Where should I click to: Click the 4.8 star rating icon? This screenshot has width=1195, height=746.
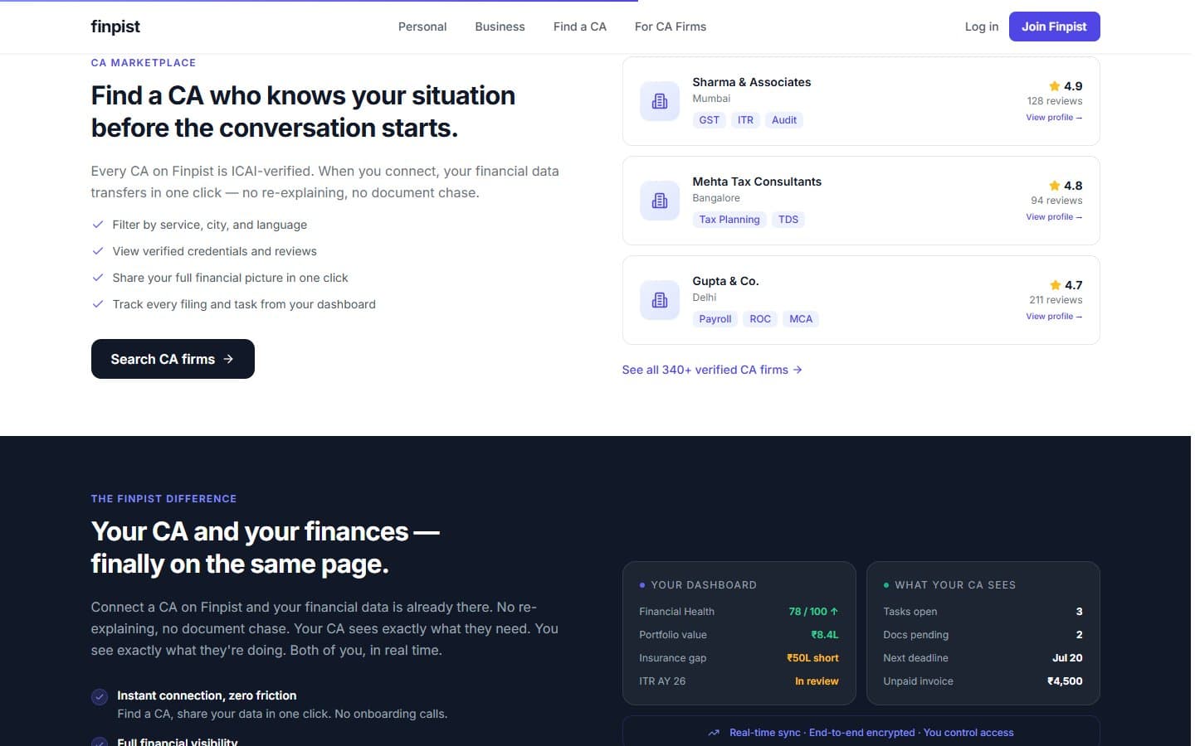(x=1055, y=186)
